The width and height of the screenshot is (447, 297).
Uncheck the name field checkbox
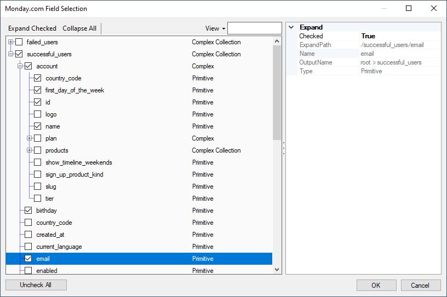click(37, 126)
